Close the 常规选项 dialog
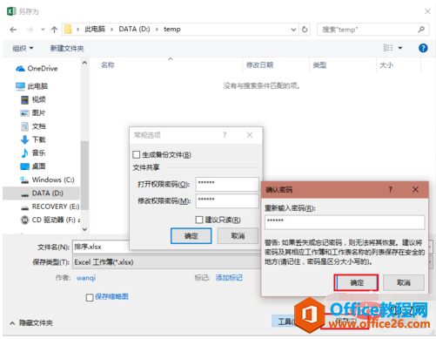The image size is (436, 339). tap(250, 135)
